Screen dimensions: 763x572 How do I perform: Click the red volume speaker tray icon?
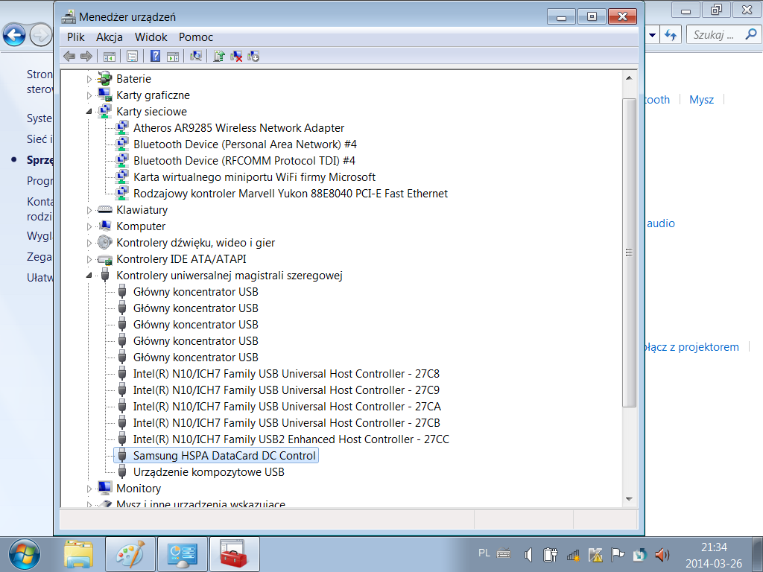point(662,554)
